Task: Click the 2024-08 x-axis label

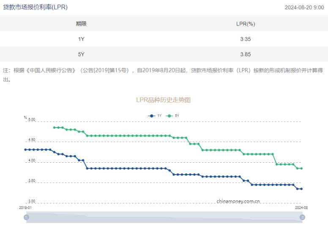Action: coord(301,207)
